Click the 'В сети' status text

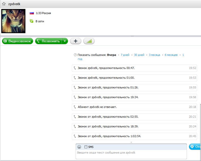pos(40,21)
